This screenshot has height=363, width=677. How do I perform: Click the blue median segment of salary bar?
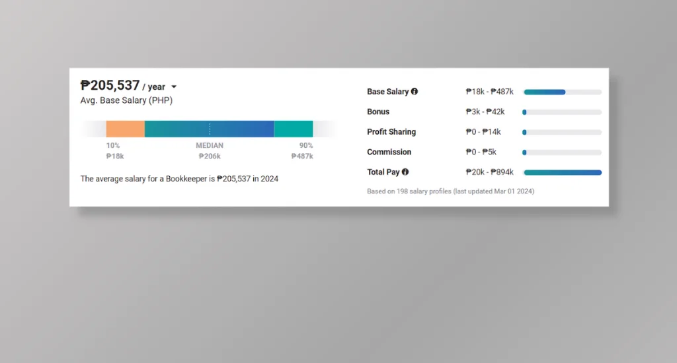(x=209, y=129)
